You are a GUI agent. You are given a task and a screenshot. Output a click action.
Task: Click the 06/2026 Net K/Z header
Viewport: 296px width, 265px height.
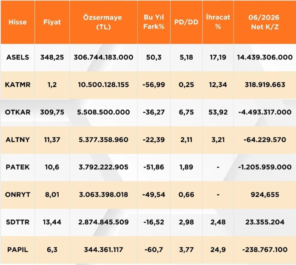tap(265, 22)
